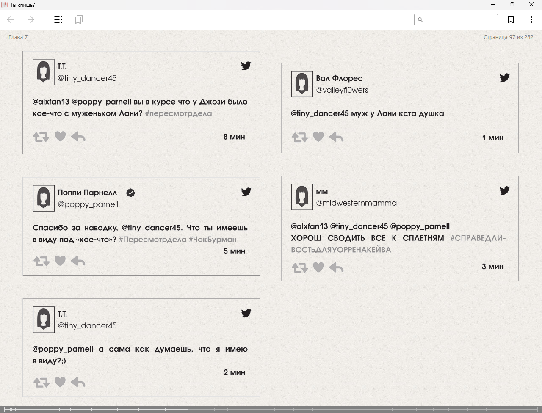542x413 pixels.
Task: Open the table of contents icon
Action: tap(58, 19)
